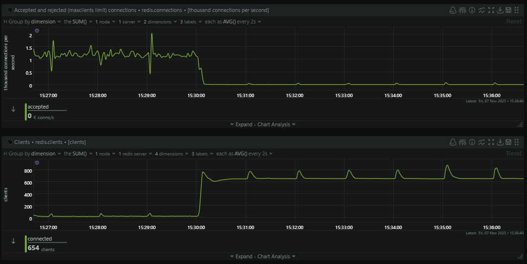Screen dimensions: 527x264
Task: Toggle the connected dimension in legend
Action: pos(40,239)
